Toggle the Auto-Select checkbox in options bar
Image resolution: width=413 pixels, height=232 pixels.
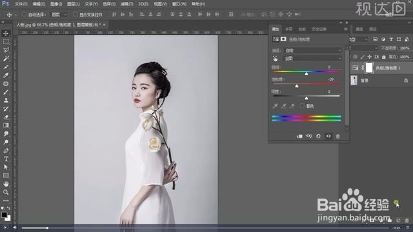(25, 14)
